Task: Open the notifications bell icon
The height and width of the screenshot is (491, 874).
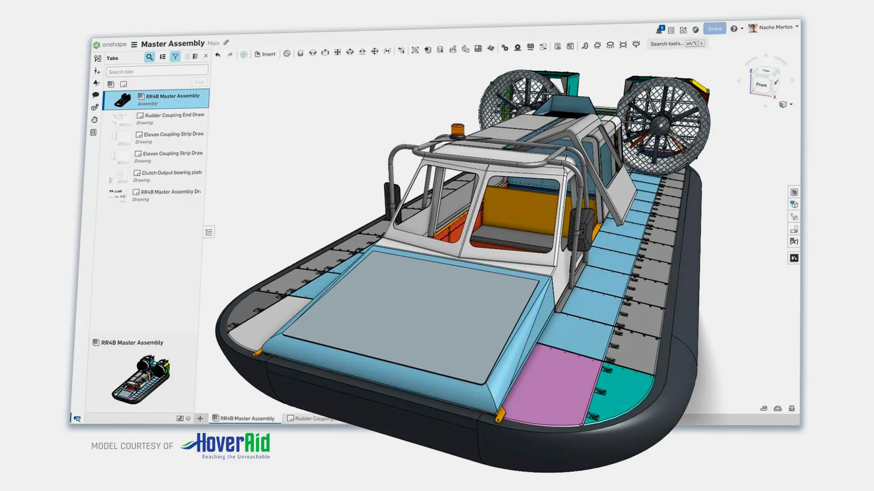Action: (659, 29)
